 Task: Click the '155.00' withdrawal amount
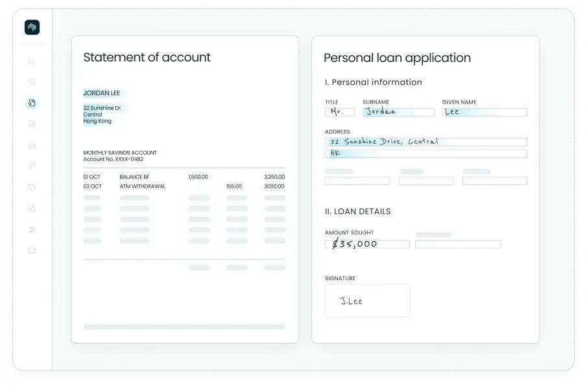[x=234, y=186]
